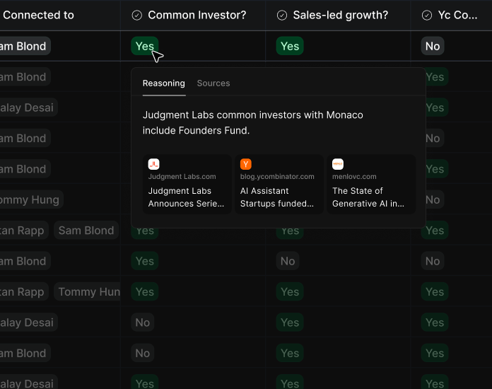Click the first Sam Blond tag
Viewport: 492px width, 389px height.
[23, 46]
